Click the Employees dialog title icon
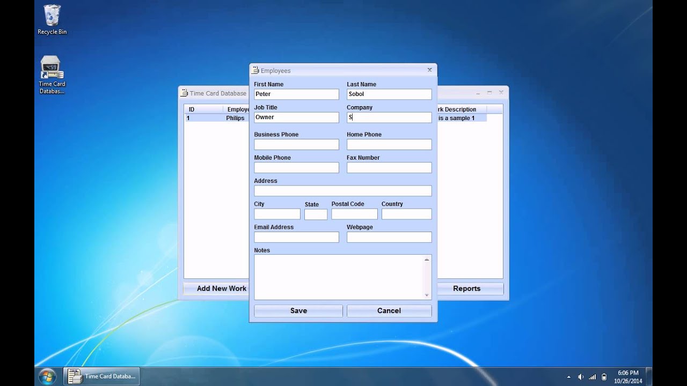 click(255, 70)
